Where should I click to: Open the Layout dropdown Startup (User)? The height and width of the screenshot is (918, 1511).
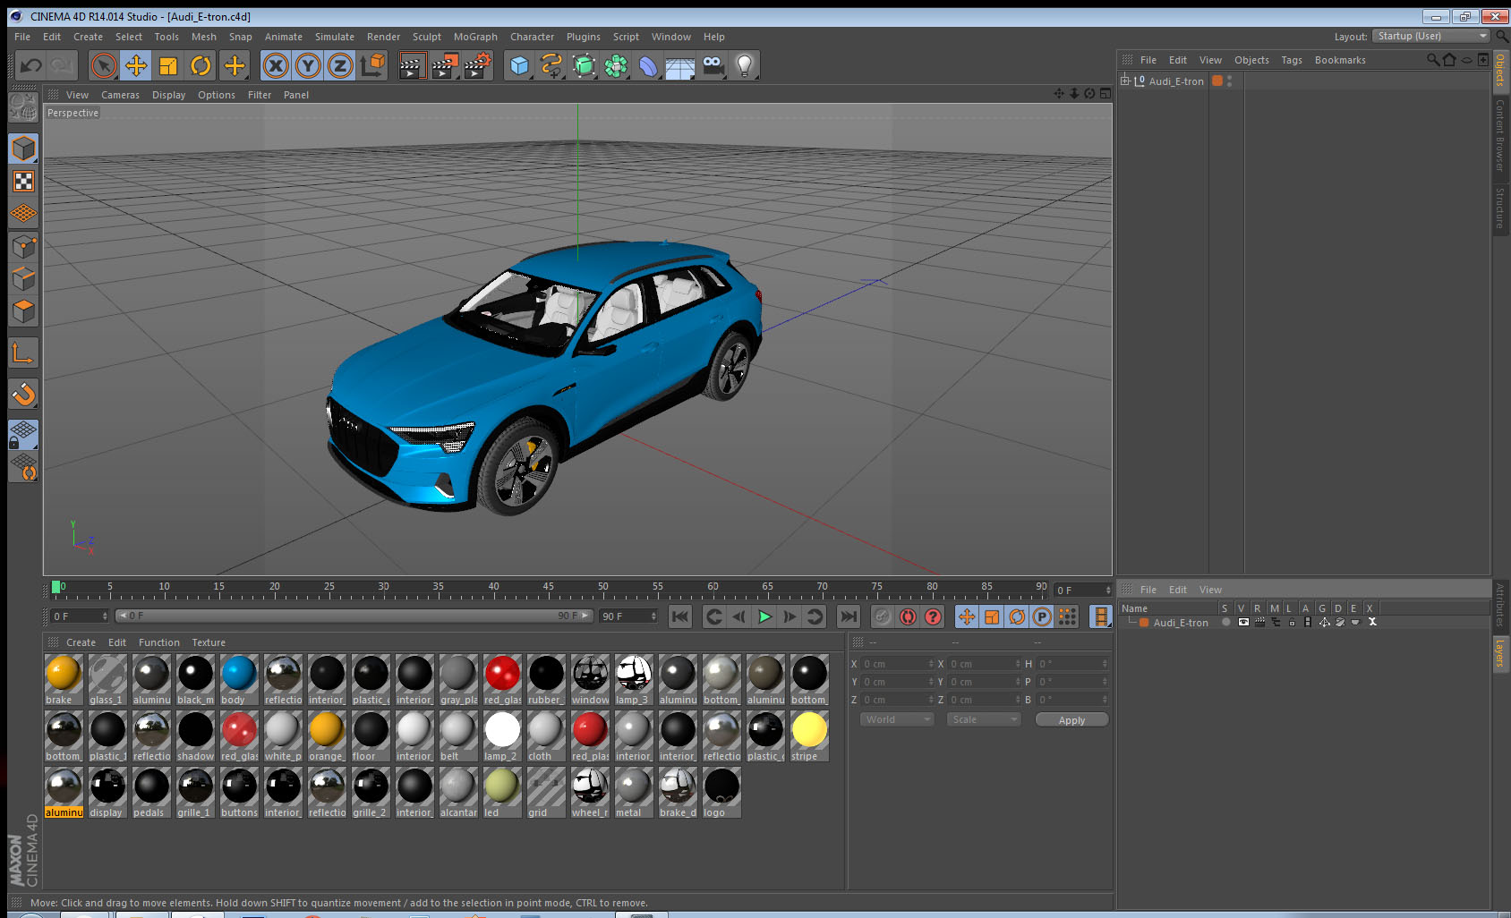pos(1431,36)
